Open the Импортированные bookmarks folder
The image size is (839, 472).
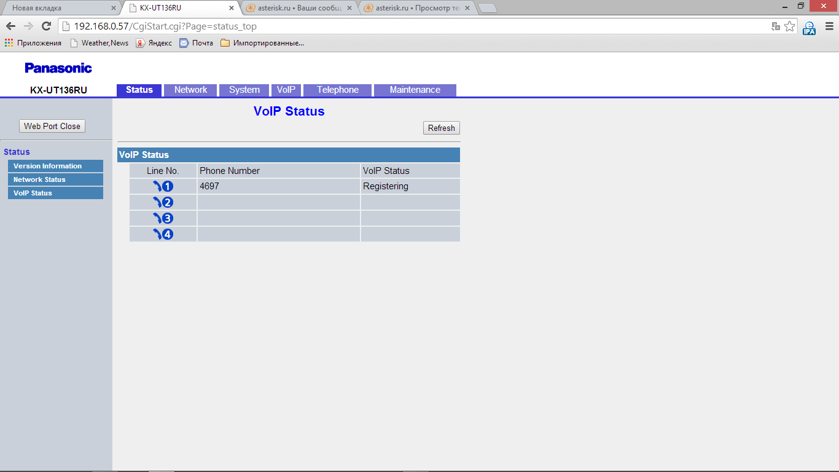[x=262, y=43]
